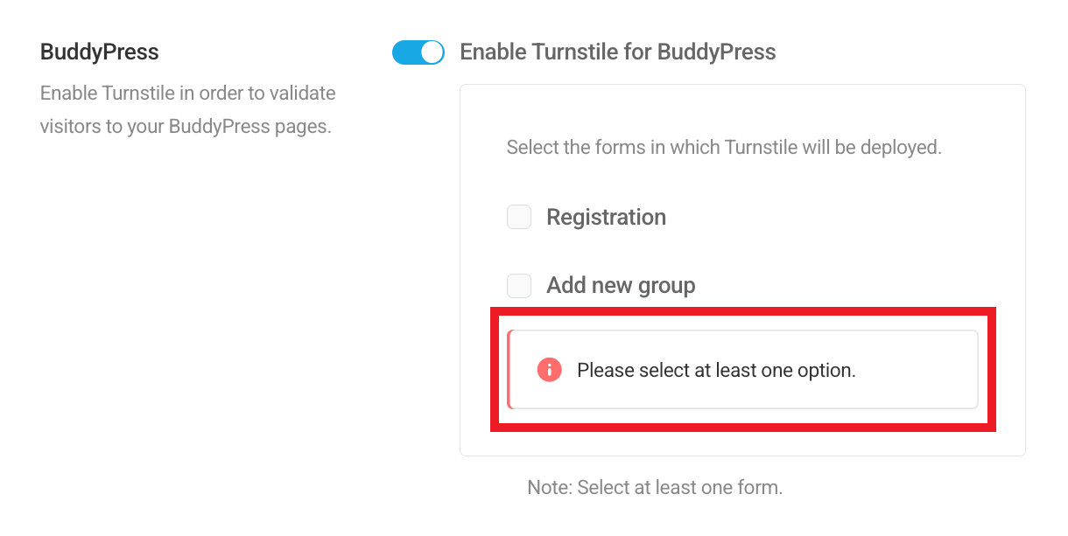Enable the Add new group option
1068x536 pixels.
[x=519, y=285]
